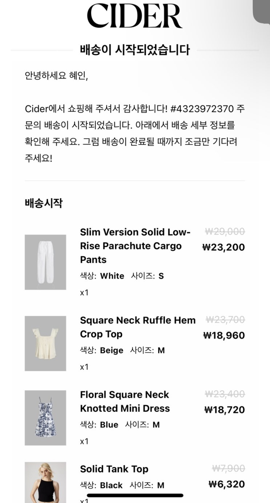Select Square Neck Ruffle Hem Crop Top title
This screenshot has height=503, width=270.
pos(138,327)
